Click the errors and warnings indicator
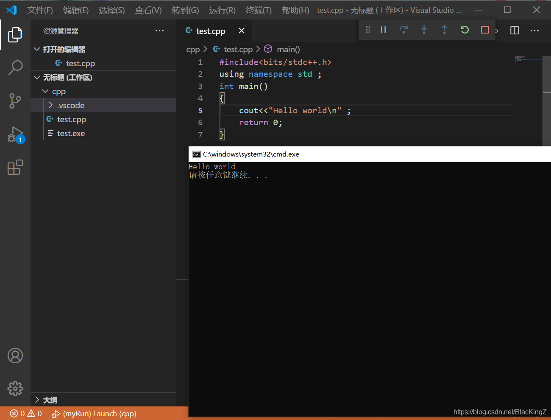Viewport: 551px width, 420px height. click(x=25, y=414)
